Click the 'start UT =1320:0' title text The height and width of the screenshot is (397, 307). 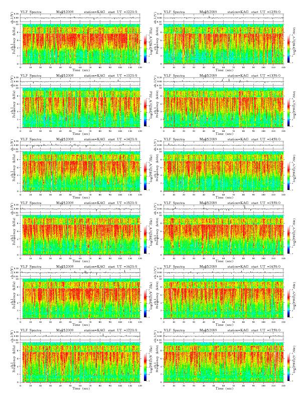pyautogui.click(x=122, y=76)
